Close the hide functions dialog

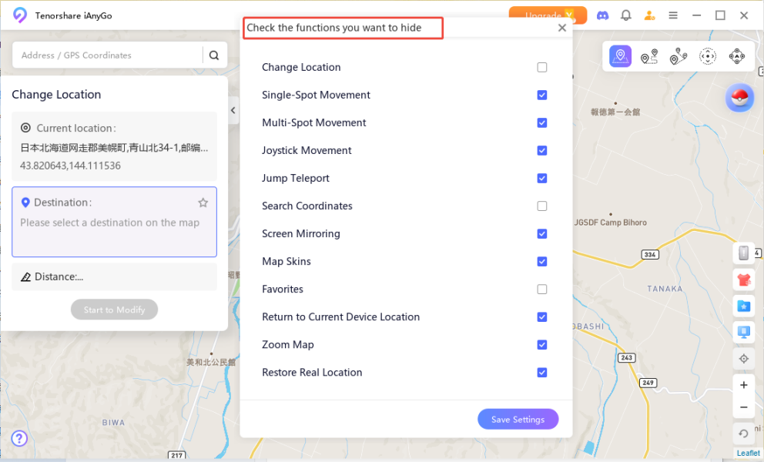(x=561, y=28)
